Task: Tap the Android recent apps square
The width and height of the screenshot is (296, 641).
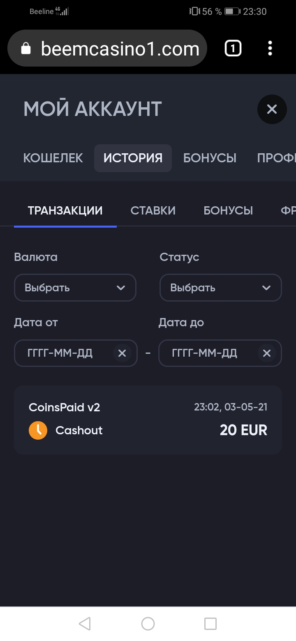Action: coord(210,624)
